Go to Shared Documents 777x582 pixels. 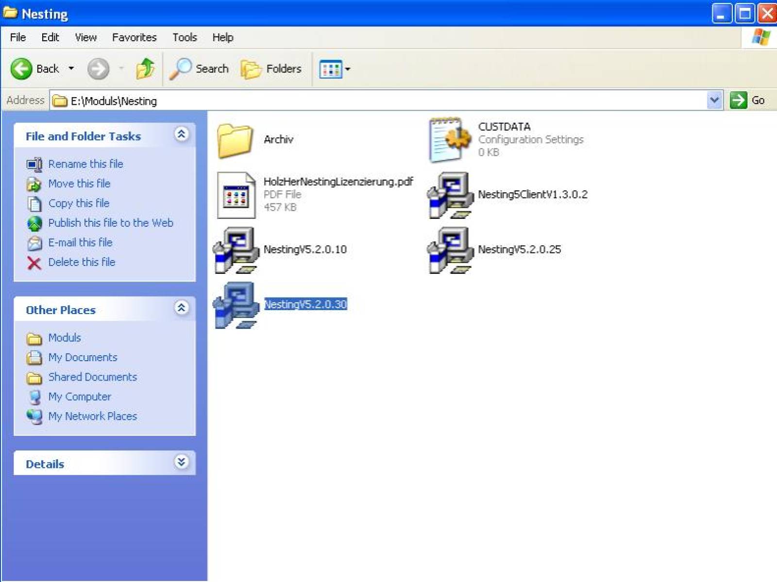point(92,377)
